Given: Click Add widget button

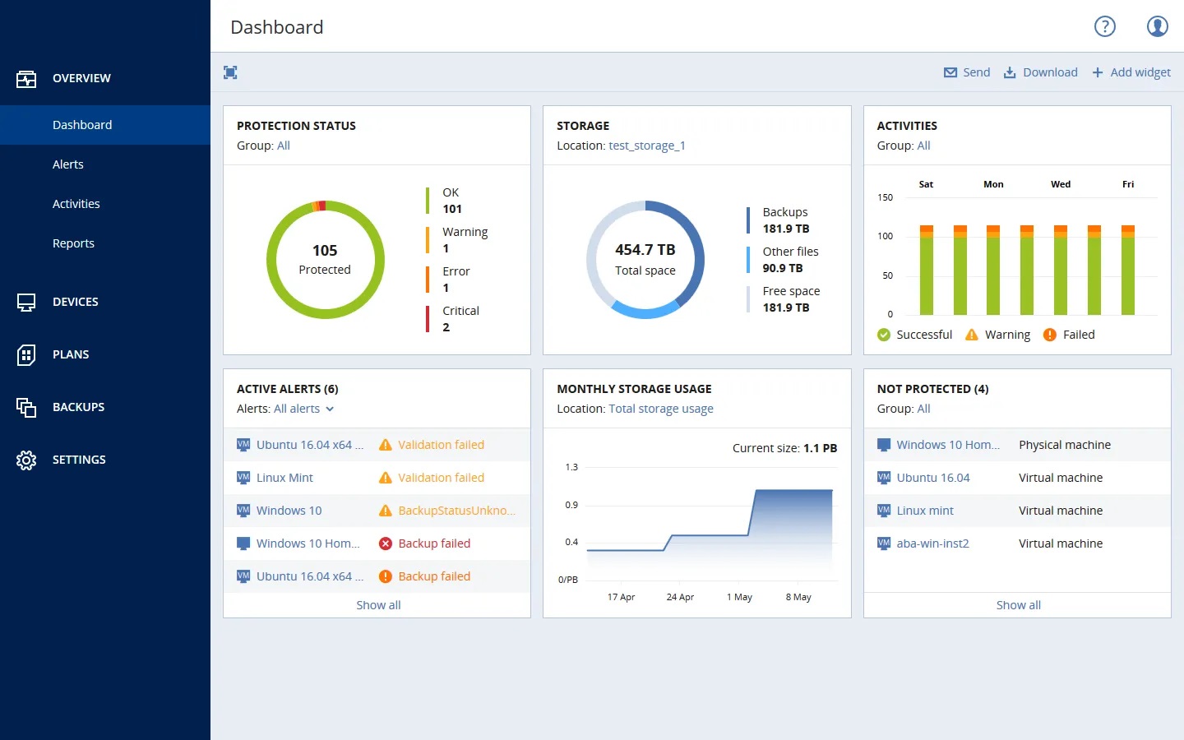Looking at the screenshot, I should click(x=1131, y=72).
